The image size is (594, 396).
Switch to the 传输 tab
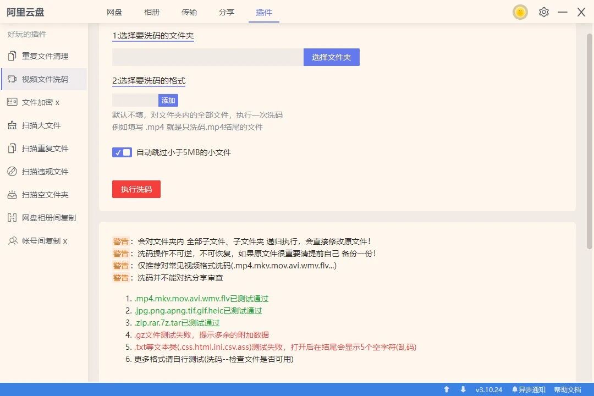pos(189,12)
